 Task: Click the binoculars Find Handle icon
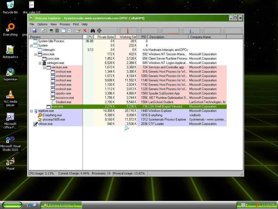93,31
